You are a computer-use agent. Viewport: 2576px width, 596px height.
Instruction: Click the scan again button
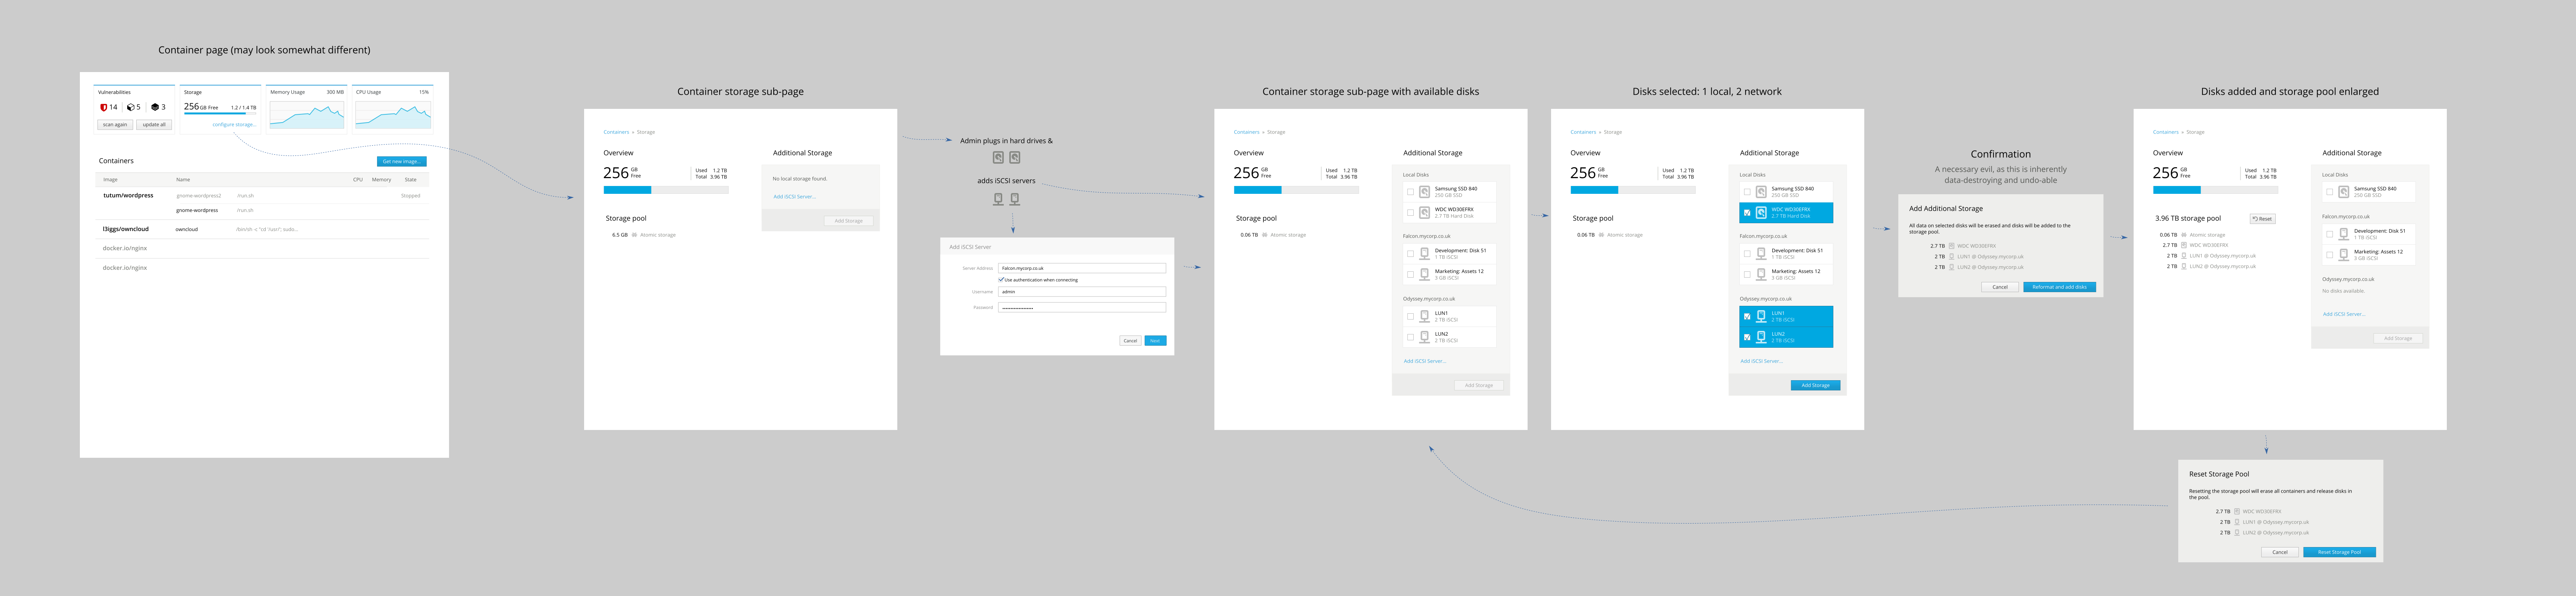click(x=115, y=125)
